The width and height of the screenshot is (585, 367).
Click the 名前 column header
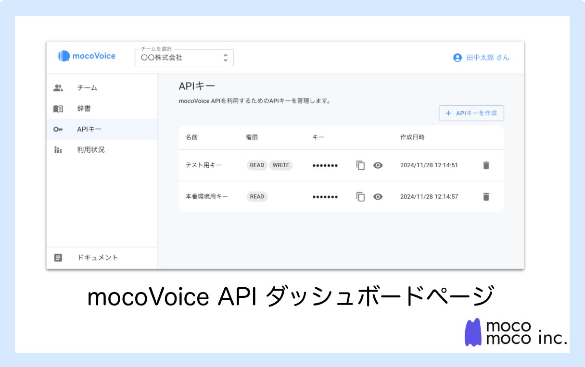click(x=191, y=137)
